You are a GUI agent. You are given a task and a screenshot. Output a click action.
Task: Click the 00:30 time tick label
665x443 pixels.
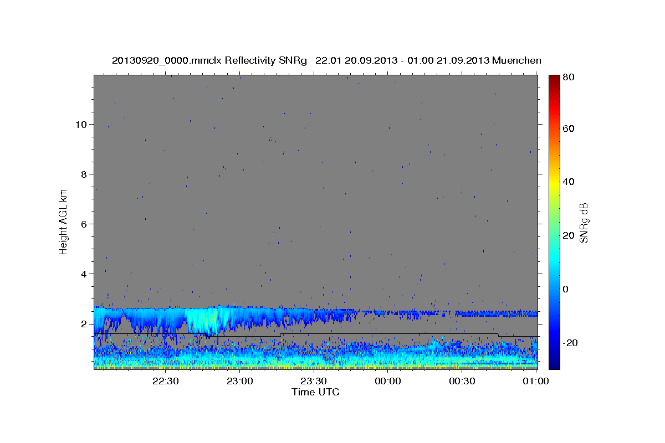pyautogui.click(x=462, y=381)
